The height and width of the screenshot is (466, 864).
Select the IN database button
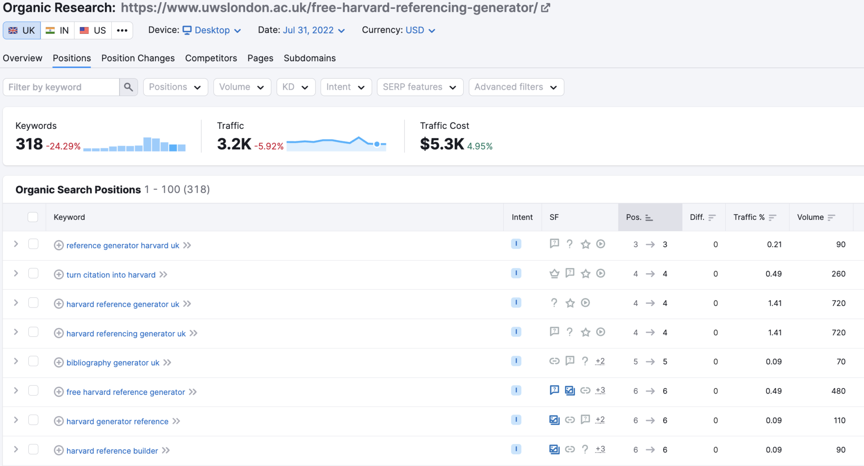[x=57, y=30]
